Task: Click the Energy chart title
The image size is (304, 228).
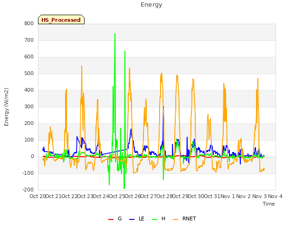Action: tap(152, 5)
